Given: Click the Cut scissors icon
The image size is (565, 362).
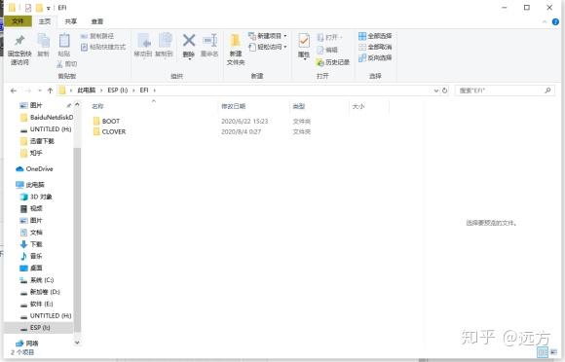Looking at the screenshot, I should click(60, 64).
